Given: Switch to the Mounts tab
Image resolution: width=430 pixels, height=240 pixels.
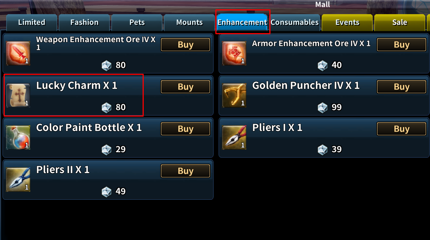Looking at the screenshot, I should 189,22.
